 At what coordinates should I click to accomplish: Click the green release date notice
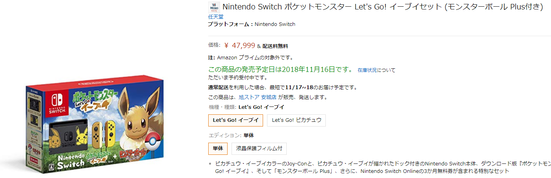pos(280,70)
